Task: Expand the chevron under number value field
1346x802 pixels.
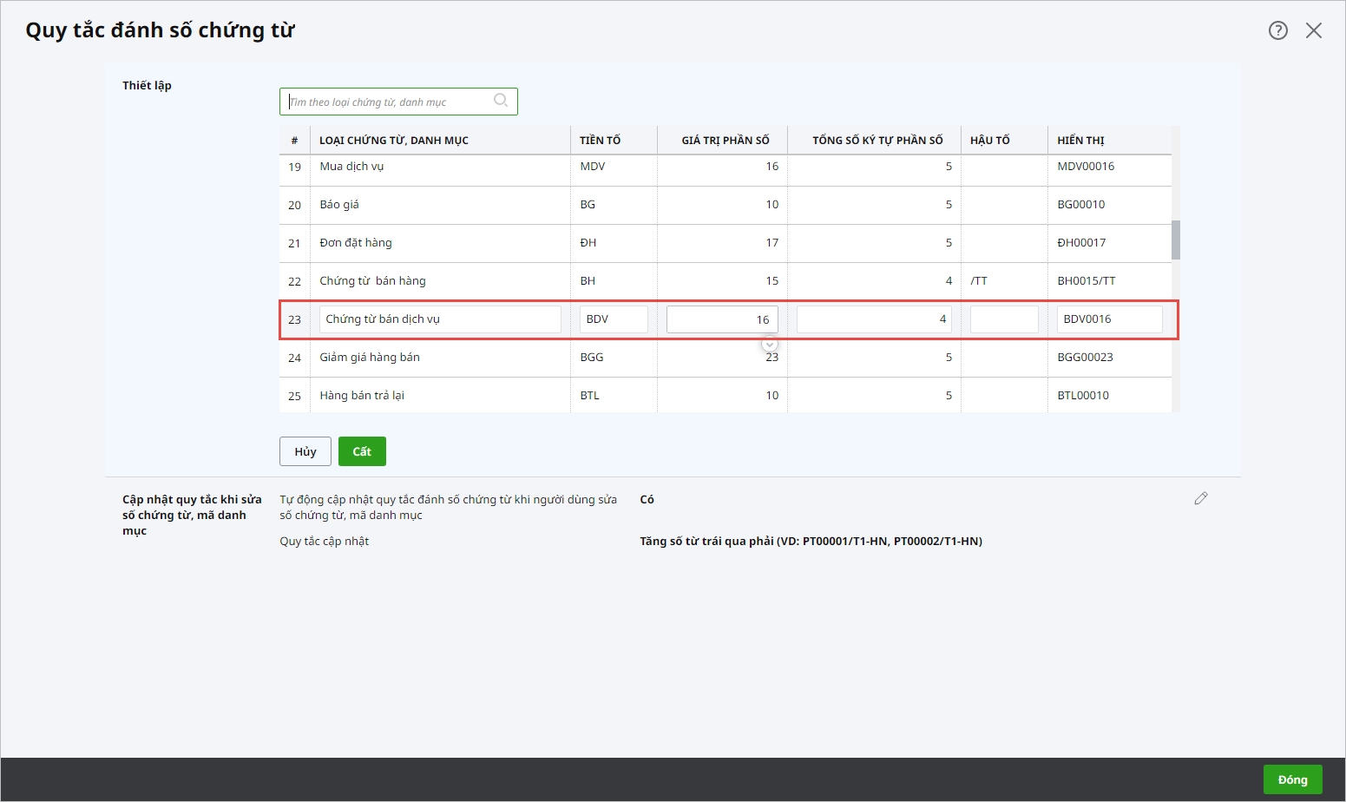Action: [x=770, y=345]
